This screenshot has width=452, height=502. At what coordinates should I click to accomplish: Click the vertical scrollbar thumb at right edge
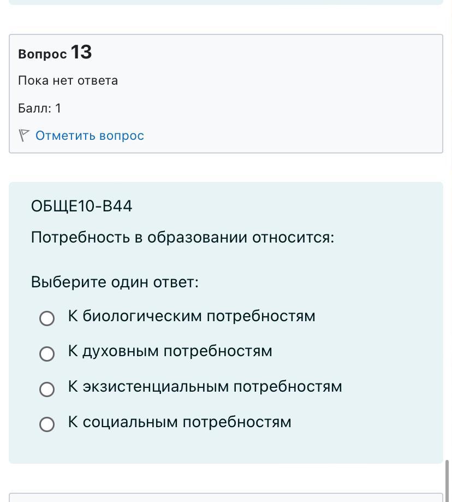[x=447, y=481]
